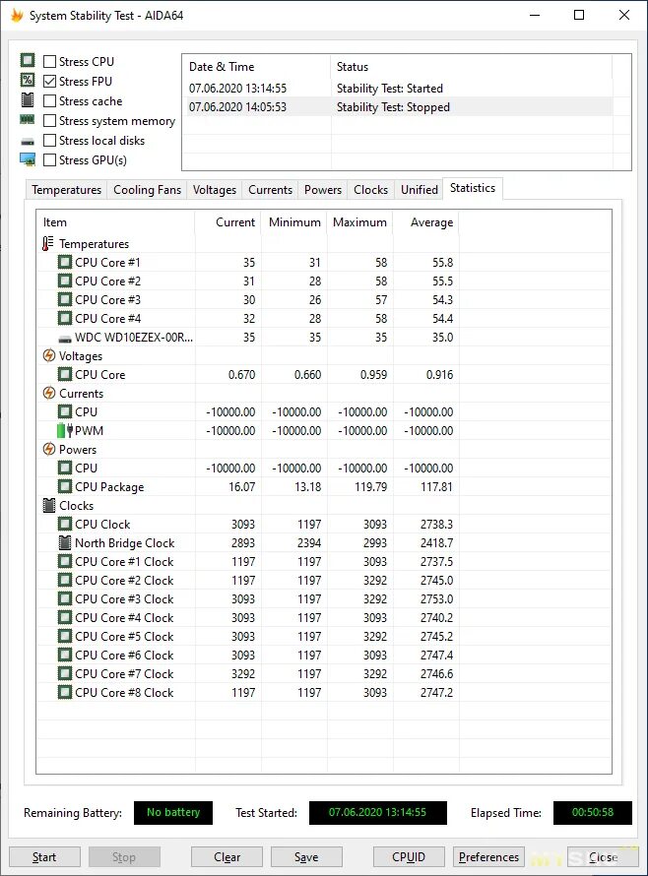The height and width of the screenshot is (876, 648).
Task: Click the Maximum column header
Action: pyautogui.click(x=359, y=222)
